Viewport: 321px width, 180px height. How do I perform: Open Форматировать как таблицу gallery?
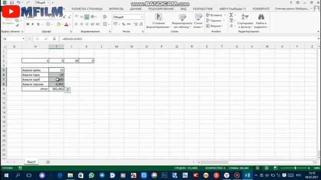(182, 21)
